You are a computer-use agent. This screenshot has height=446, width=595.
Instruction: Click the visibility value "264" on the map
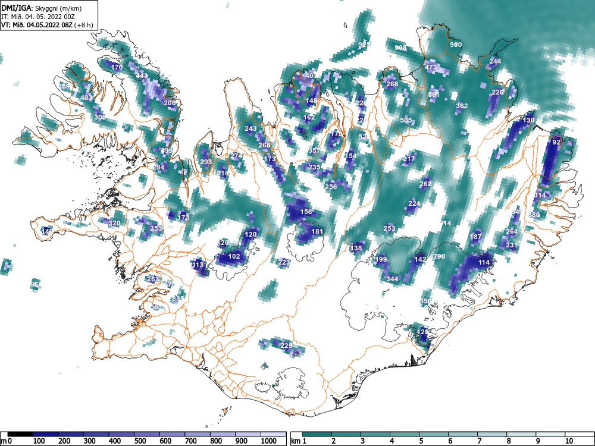point(512,231)
